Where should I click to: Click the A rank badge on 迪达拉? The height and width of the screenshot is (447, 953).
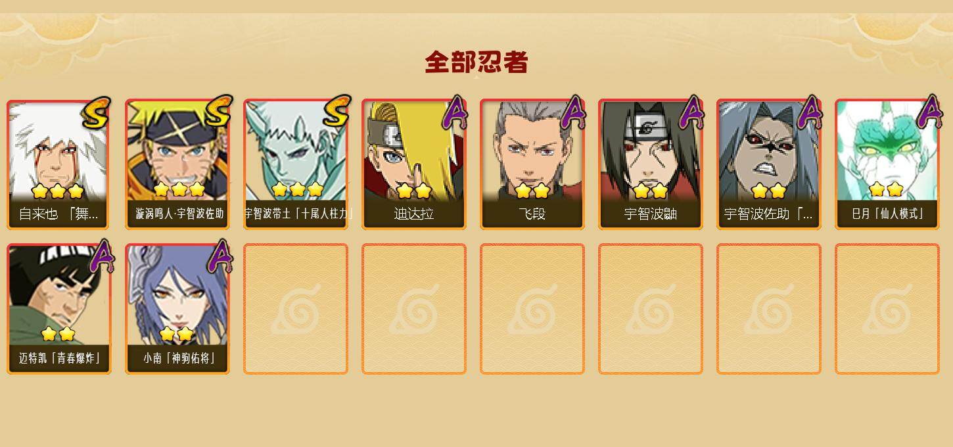click(455, 111)
